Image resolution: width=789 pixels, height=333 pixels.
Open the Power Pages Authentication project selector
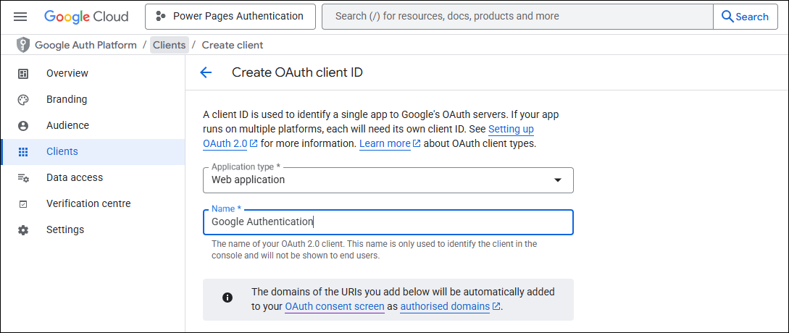point(230,17)
